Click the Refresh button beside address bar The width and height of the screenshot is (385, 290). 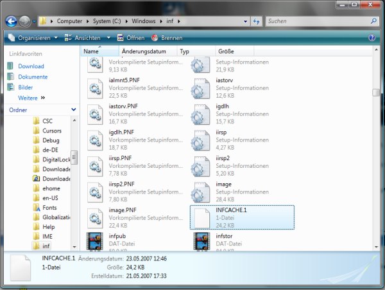(256, 21)
